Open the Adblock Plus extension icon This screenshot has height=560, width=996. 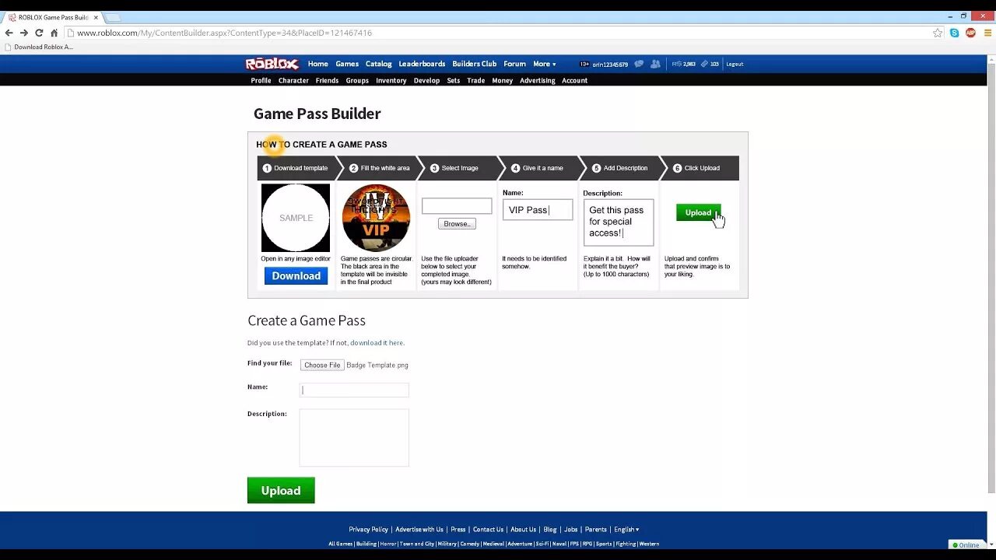coord(970,33)
